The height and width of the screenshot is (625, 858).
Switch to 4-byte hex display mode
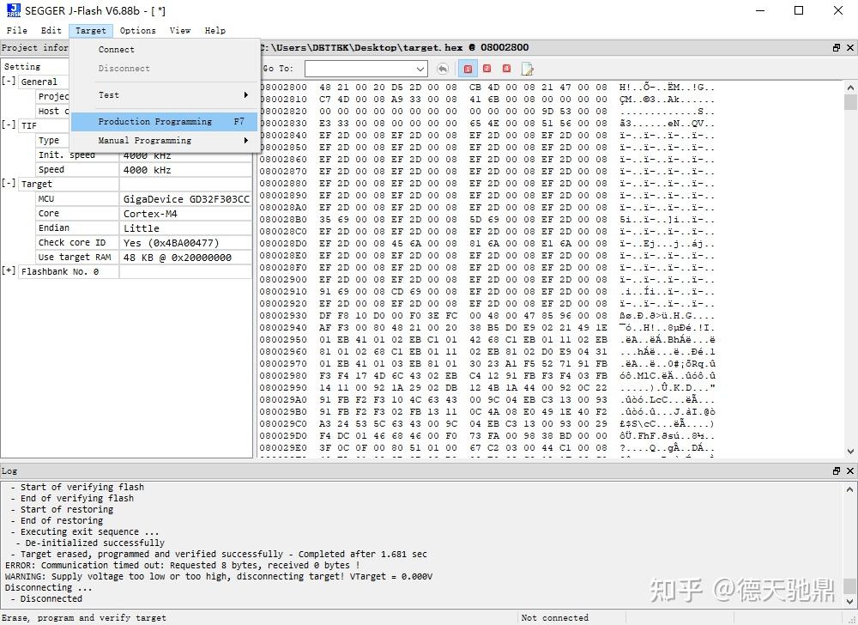(x=506, y=68)
